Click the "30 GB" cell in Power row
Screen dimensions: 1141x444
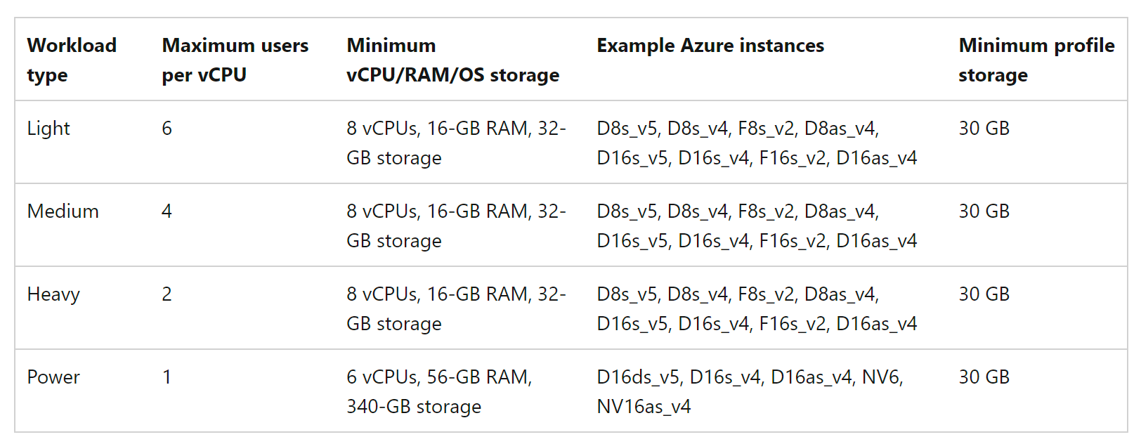pos(984,377)
